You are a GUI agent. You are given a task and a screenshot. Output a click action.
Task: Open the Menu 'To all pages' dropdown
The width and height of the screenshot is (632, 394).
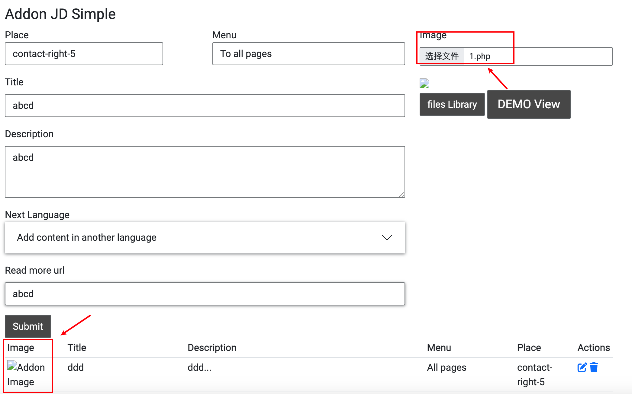point(308,54)
